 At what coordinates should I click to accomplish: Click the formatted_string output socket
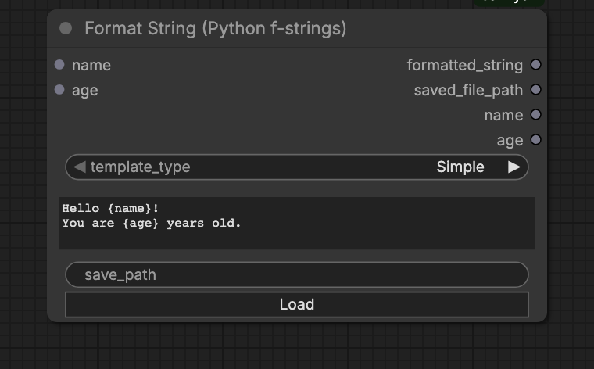pyautogui.click(x=535, y=65)
